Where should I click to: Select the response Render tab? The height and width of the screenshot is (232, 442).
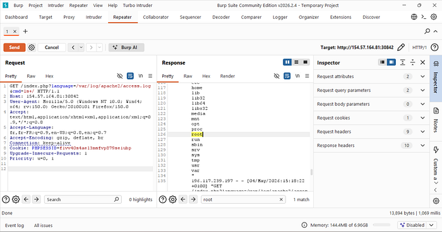click(227, 76)
